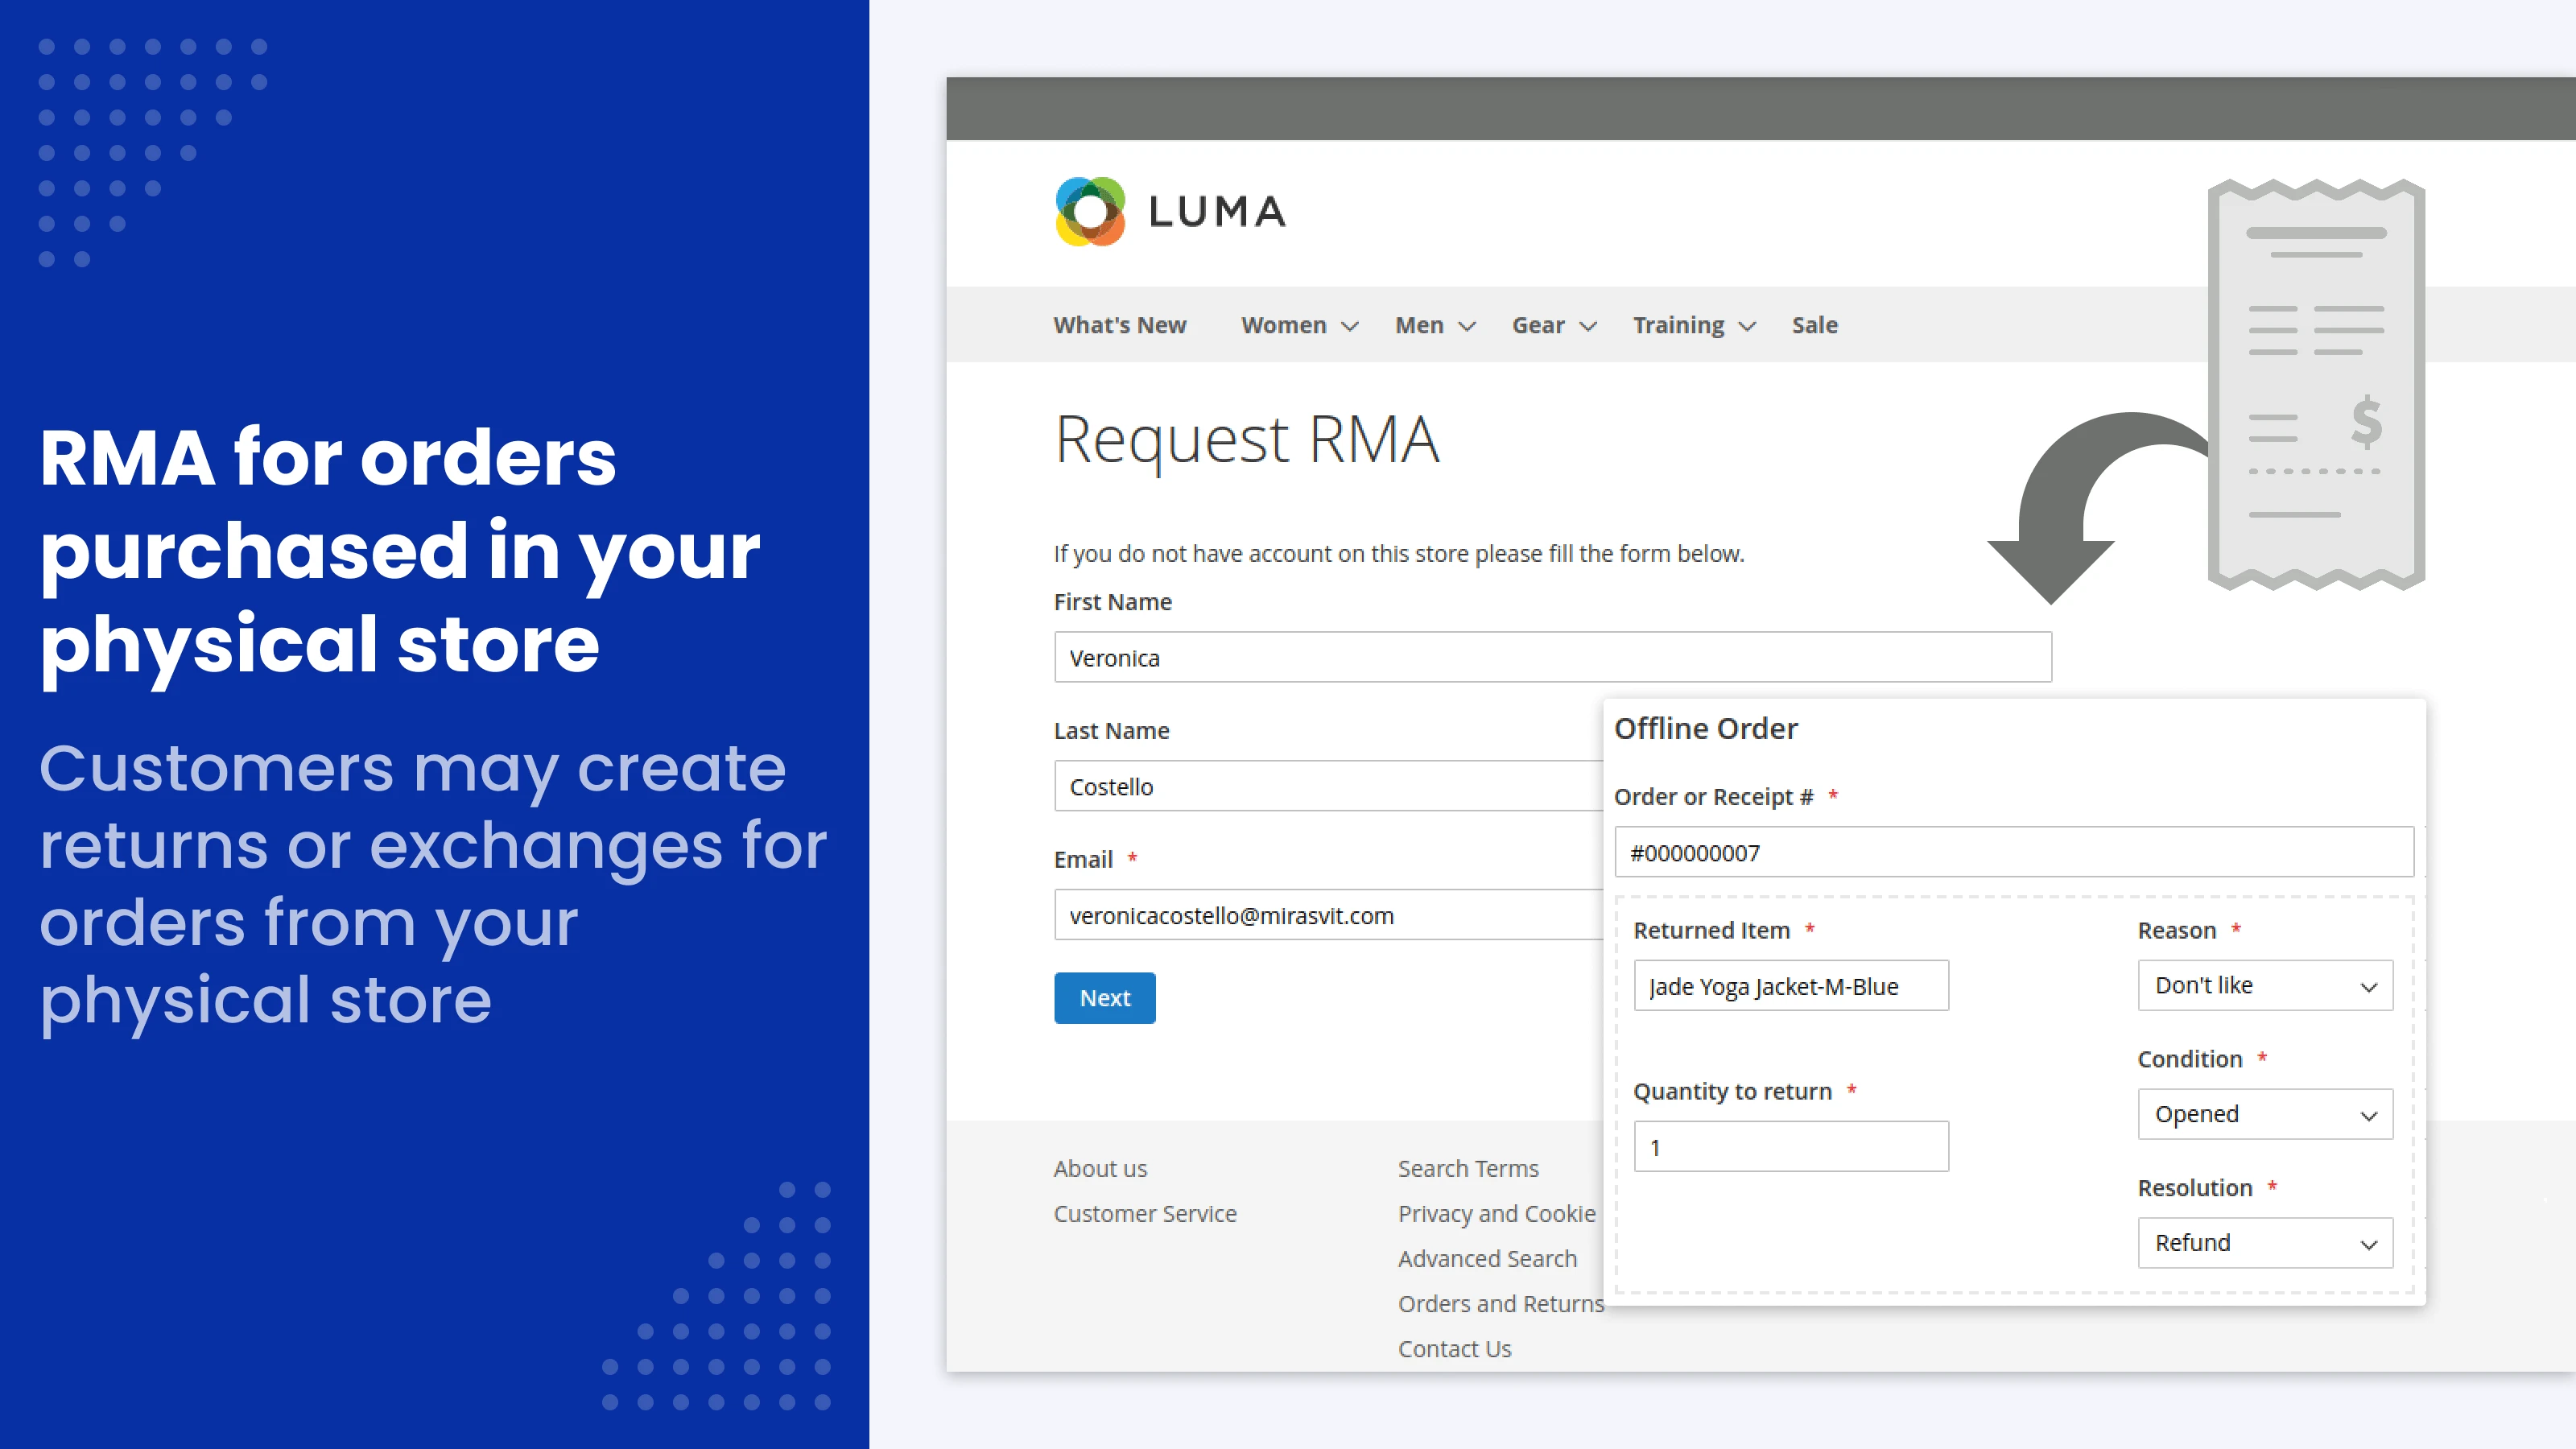This screenshot has width=2576, height=1449.
Task: Click the Customer Service link
Action: coord(1146,1213)
